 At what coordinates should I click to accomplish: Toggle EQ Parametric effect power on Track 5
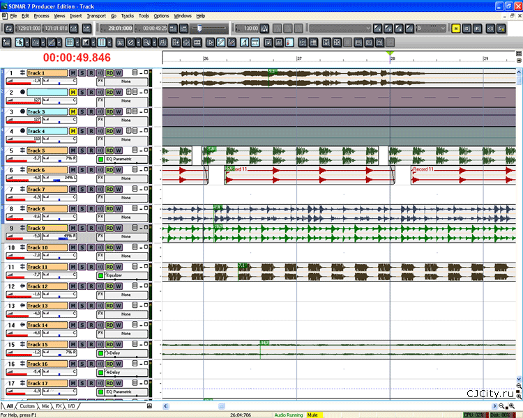pos(100,159)
